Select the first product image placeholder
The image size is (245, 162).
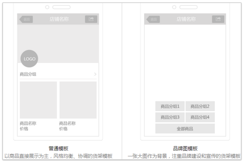tap(38, 100)
